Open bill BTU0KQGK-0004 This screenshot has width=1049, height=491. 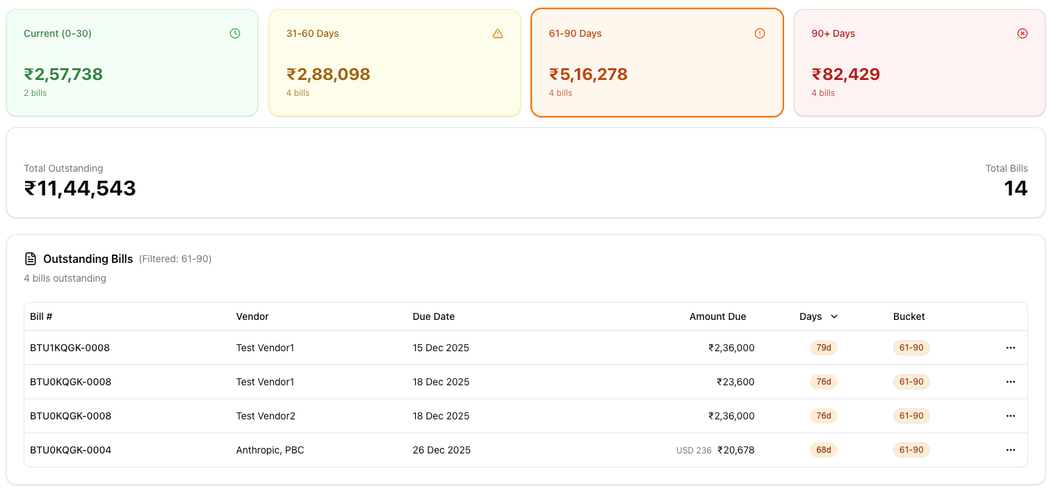point(70,450)
